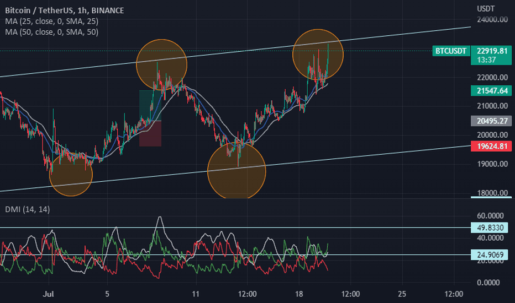Click the 20000.00 price axis level
This screenshot has height=303, width=515.
point(492,135)
